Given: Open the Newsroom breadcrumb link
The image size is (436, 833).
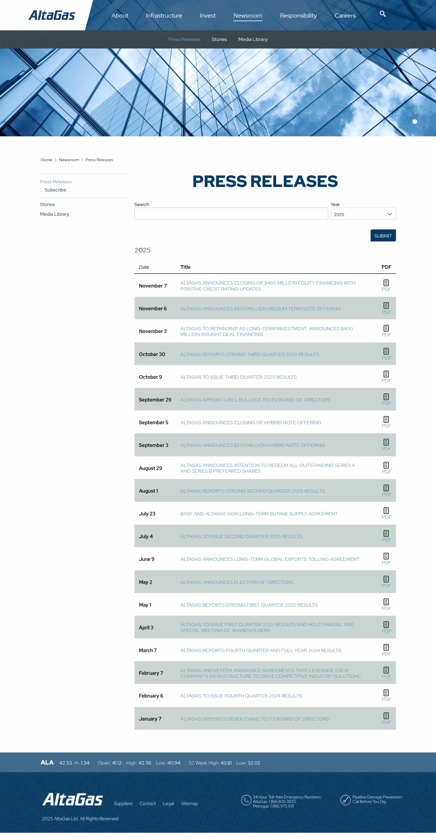Looking at the screenshot, I should click(x=69, y=159).
